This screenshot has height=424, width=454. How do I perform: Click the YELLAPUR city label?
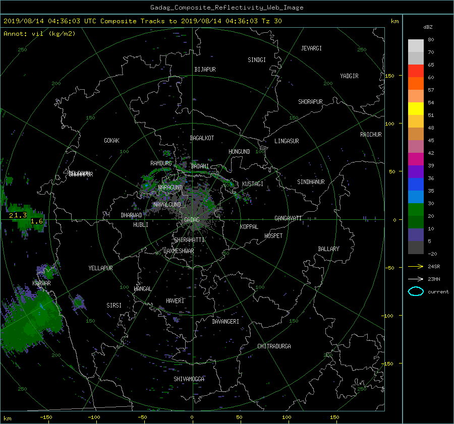click(100, 268)
